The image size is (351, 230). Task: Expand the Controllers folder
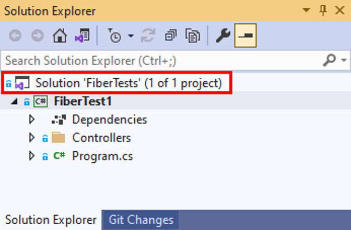[x=32, y=138]
